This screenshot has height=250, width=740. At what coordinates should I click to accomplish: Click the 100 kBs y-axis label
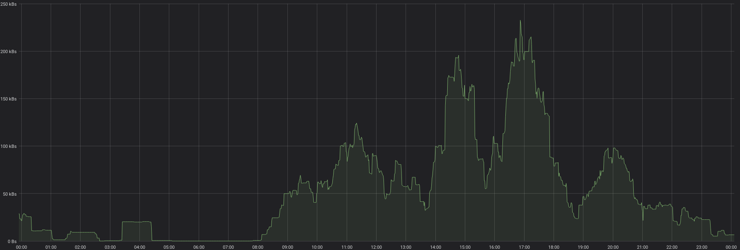tap(8, 146)
